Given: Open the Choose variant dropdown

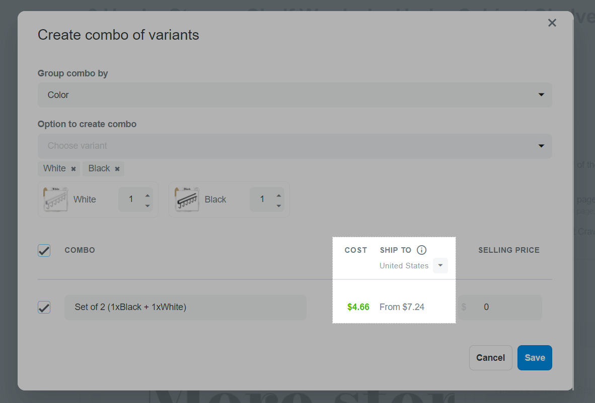Looking at the screenshot, I should coord(294,146).
